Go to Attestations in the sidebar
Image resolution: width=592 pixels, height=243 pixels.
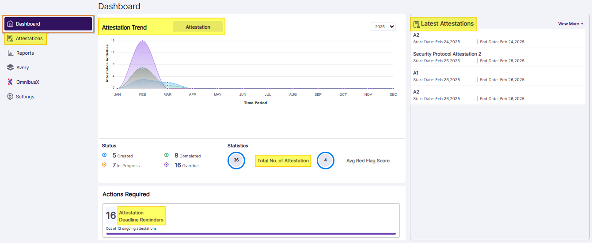[x=29, y=38]
